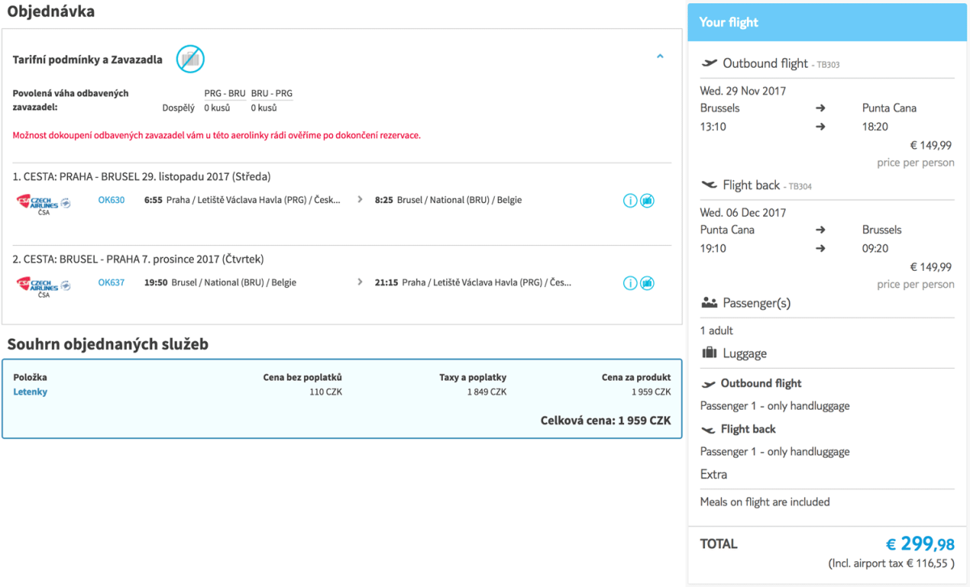970x587 pixels.
Task: Click the arrow chevron in OK630 flight row
Action: (x=361, y=200)
